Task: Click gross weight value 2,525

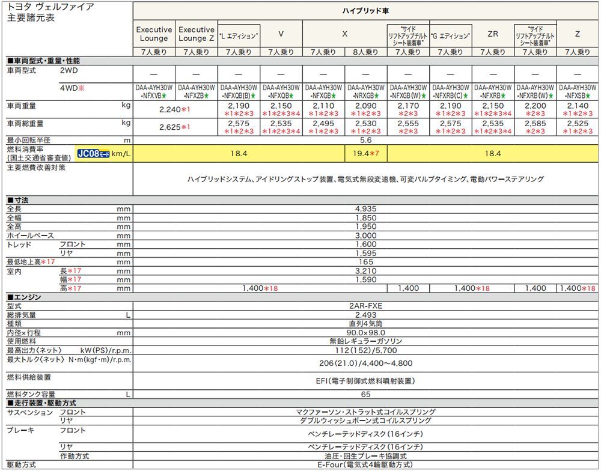Action: (578, 123)
